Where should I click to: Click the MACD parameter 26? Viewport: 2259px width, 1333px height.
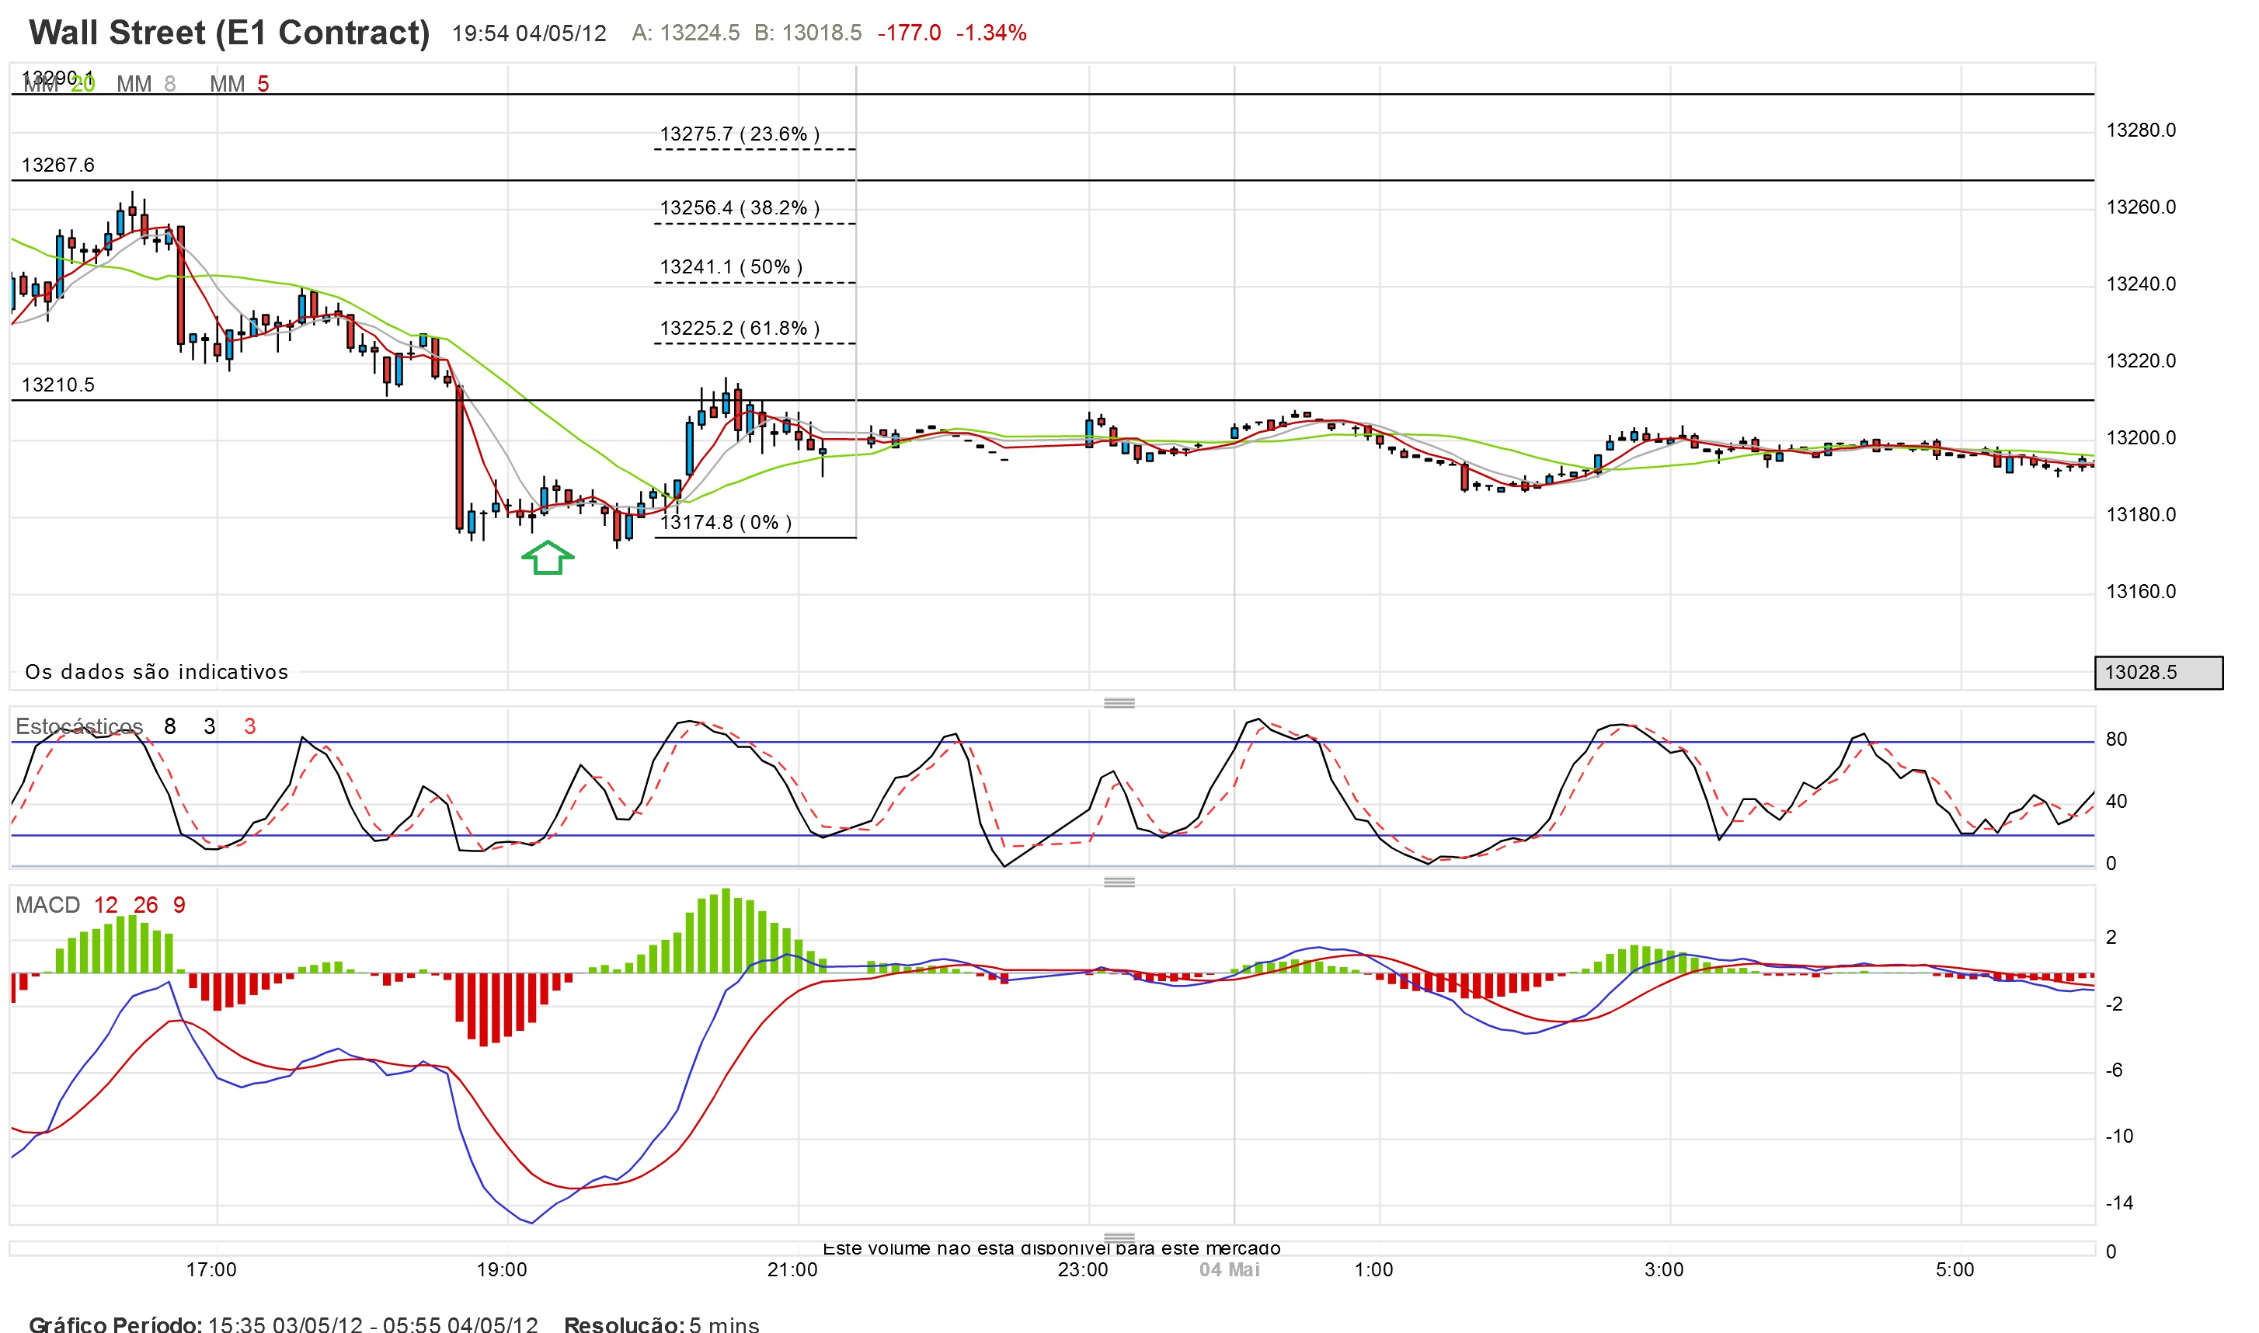(x=145, y=906)
